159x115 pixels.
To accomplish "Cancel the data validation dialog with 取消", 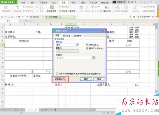I will [99, 79].
